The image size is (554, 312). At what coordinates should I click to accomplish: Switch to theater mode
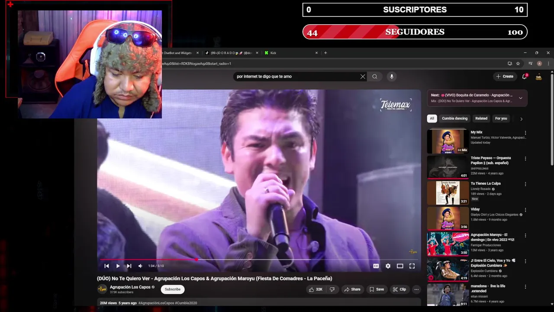400,266
